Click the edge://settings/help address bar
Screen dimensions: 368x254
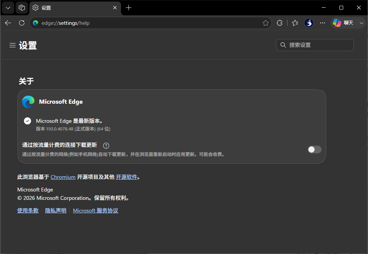[x=150, y=23]
